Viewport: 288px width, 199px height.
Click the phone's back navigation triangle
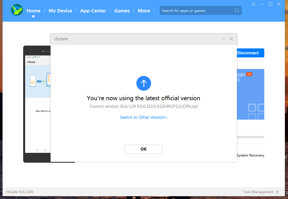(x=37, y=150)
